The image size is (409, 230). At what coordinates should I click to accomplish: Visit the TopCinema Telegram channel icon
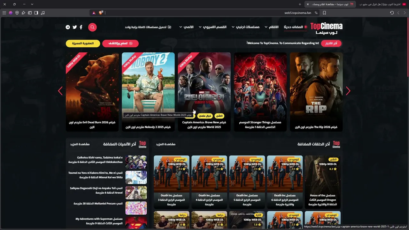68,27
